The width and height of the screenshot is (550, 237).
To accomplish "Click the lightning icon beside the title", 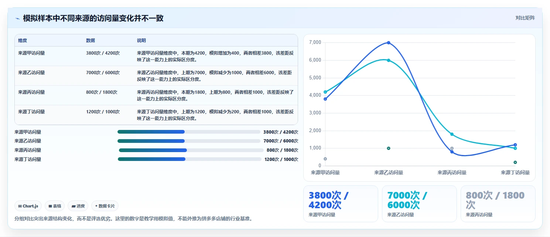I will coord(17,18).
